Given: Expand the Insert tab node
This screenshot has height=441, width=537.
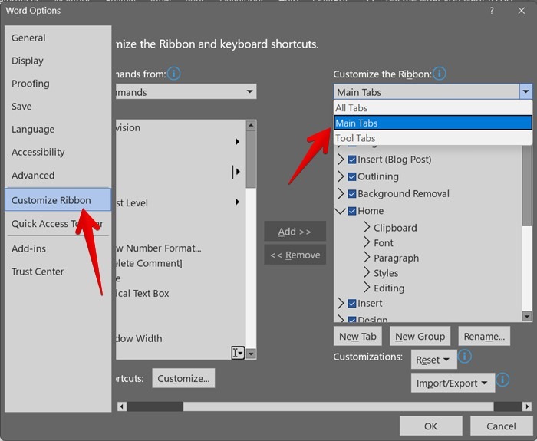Looking at the screenshot, I should point(341,303).
